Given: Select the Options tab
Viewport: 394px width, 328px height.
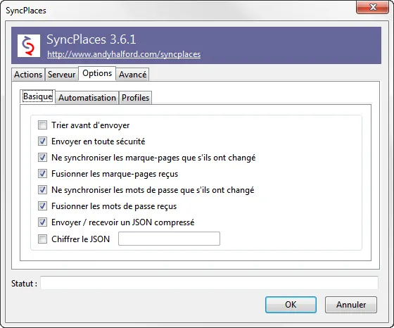Looking at the screenshot, I should [x=97, y=73].
